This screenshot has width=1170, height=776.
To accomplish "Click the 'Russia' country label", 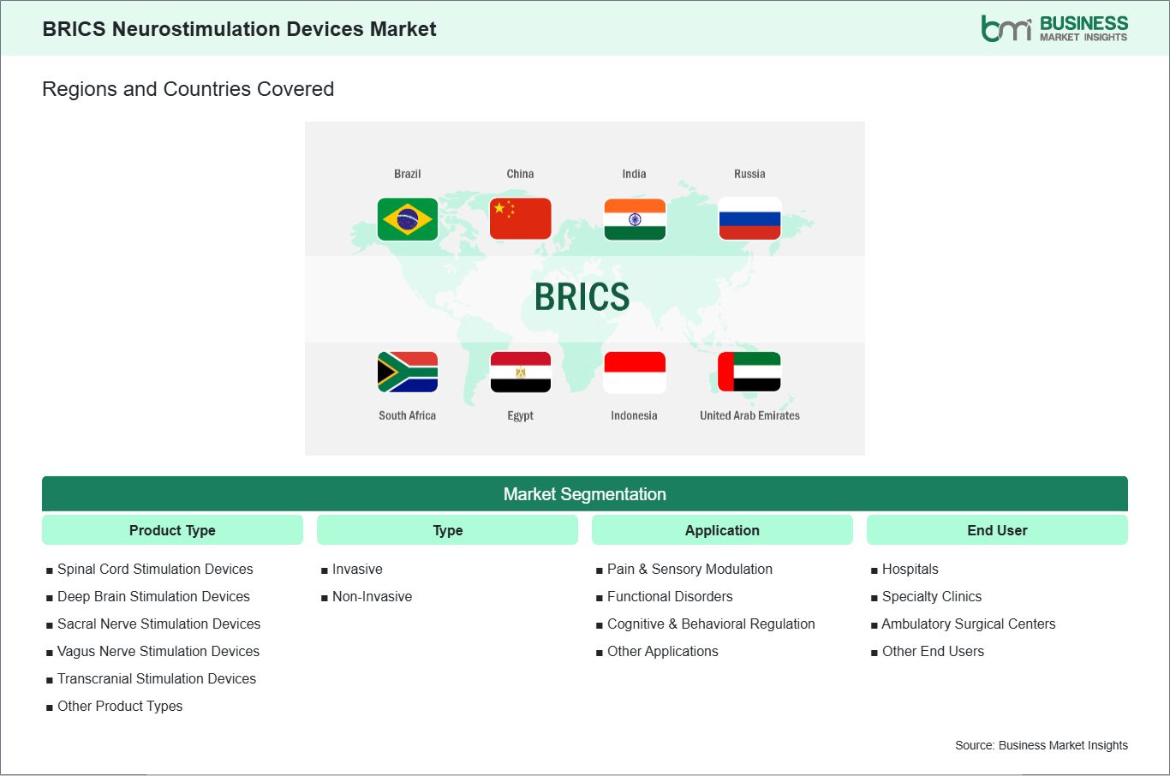I will [749, 174].
